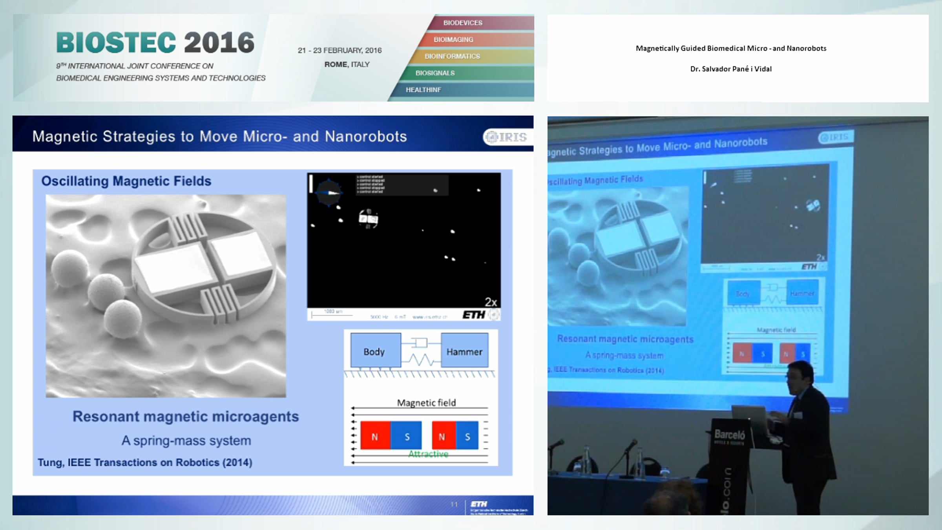This screenshot has width=942, height=530.
Task: Open the BIOSIGNALS conference band
Action: coord(435,73)
